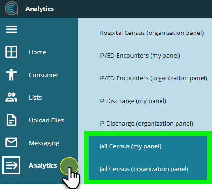Toggle the hamburger menu icon
Screen dimensions: 212x189
click(x=11, y=29)
